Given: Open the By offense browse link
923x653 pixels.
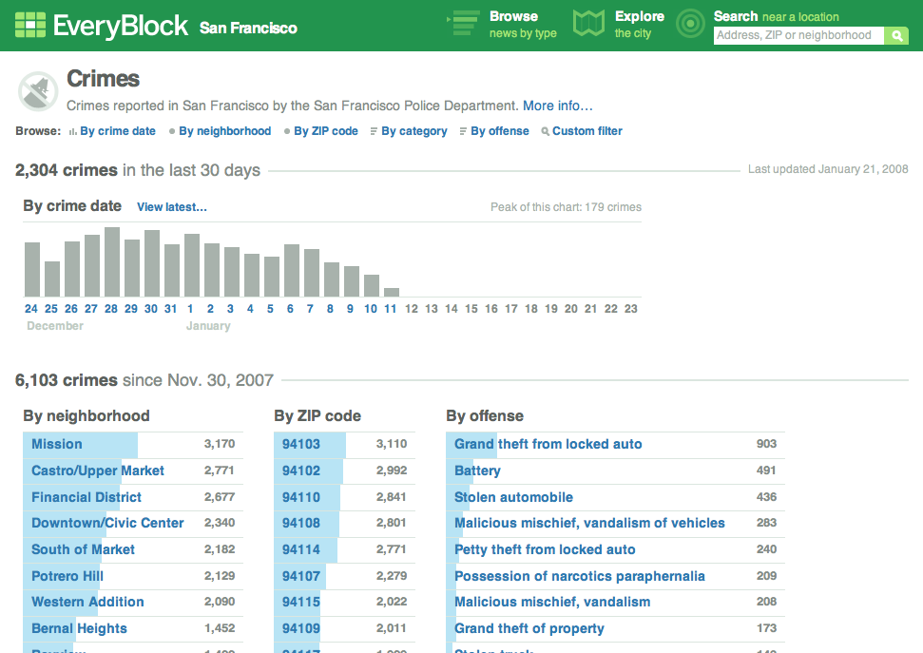Looking at the screenshot, I should [499, 131].
